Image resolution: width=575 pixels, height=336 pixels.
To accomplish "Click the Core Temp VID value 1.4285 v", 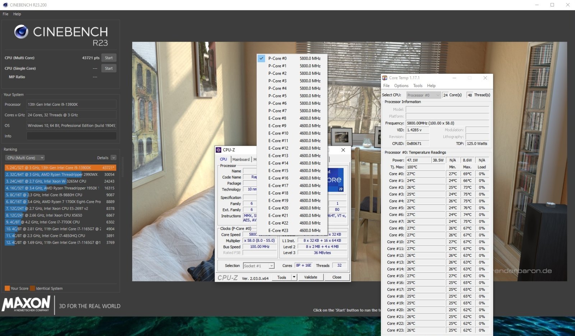I will [x=418, y=130].
